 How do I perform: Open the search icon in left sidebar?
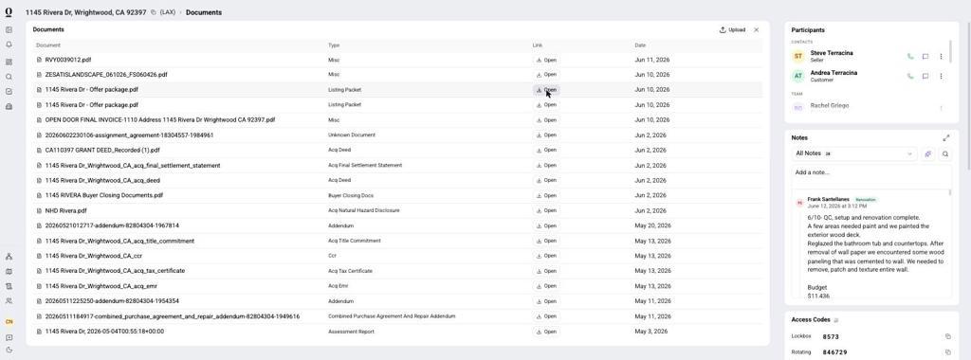(9, 77)
